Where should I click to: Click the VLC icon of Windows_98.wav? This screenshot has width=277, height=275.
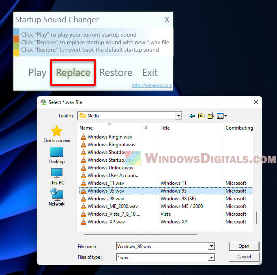click(84, 198)
